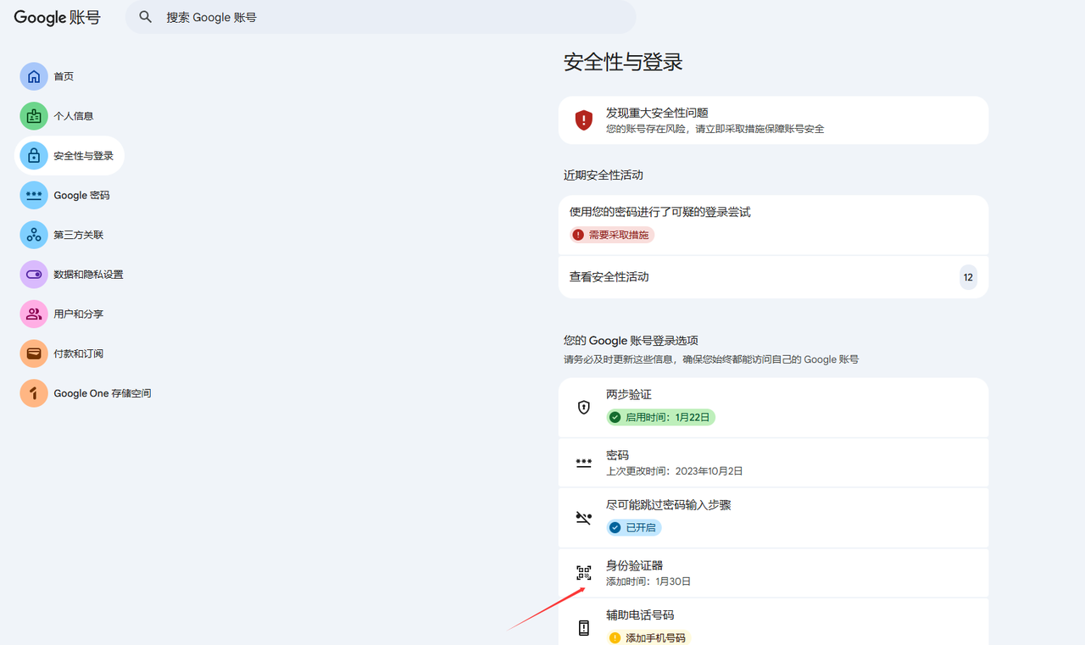The height and width of the screenshot is (645, 1085).
Task: Open the 使用您的密码进行了可疑的登录尝试 activity
Action: click(773, 225)
